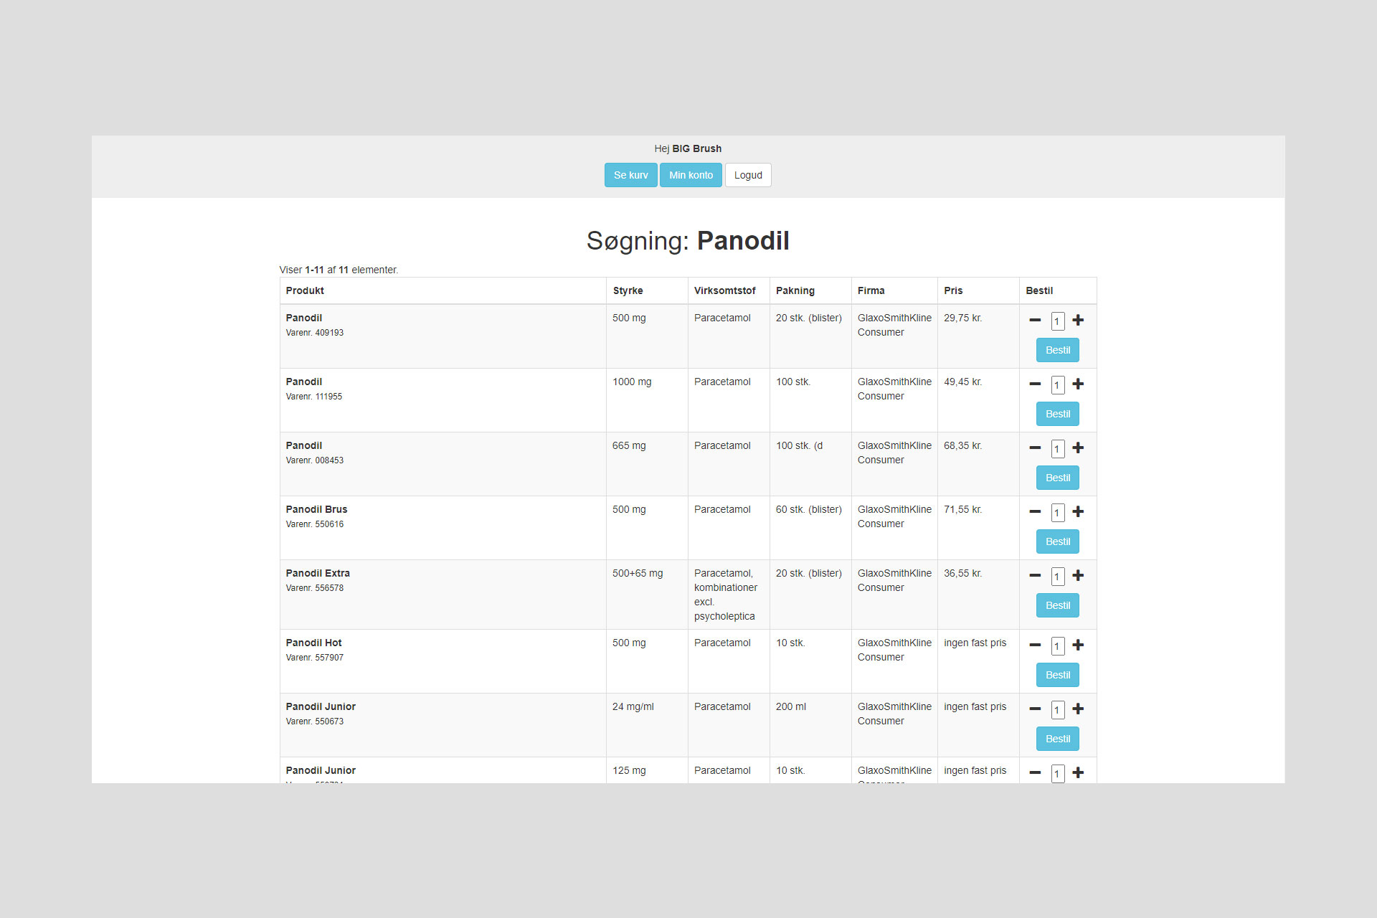Focus quantity field for Panodil 665 mg row
This screenshot has height=918, width=1377.
pyautogui.click(x=1057, y=448)
